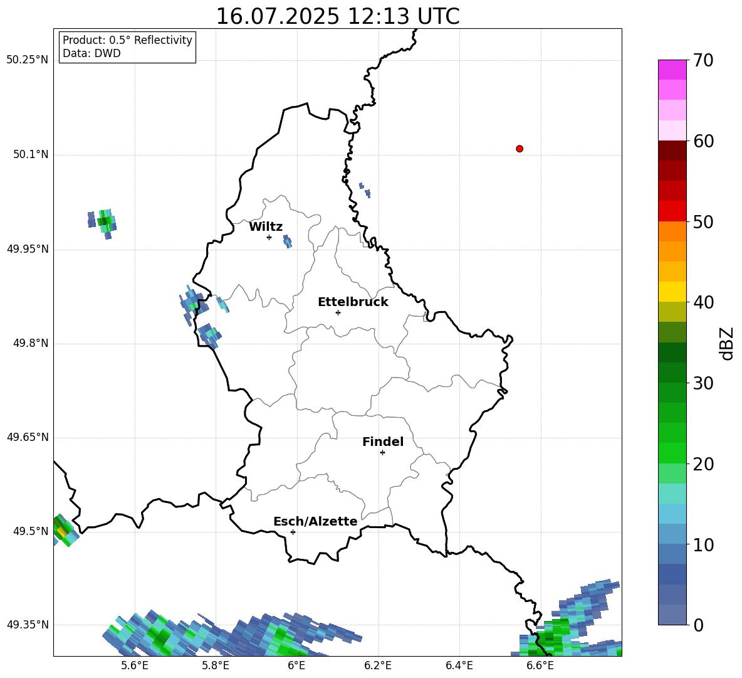Screen dimensions: 742x678
Task: Click the 49.95°N latitude label
Action: point(28,248)
